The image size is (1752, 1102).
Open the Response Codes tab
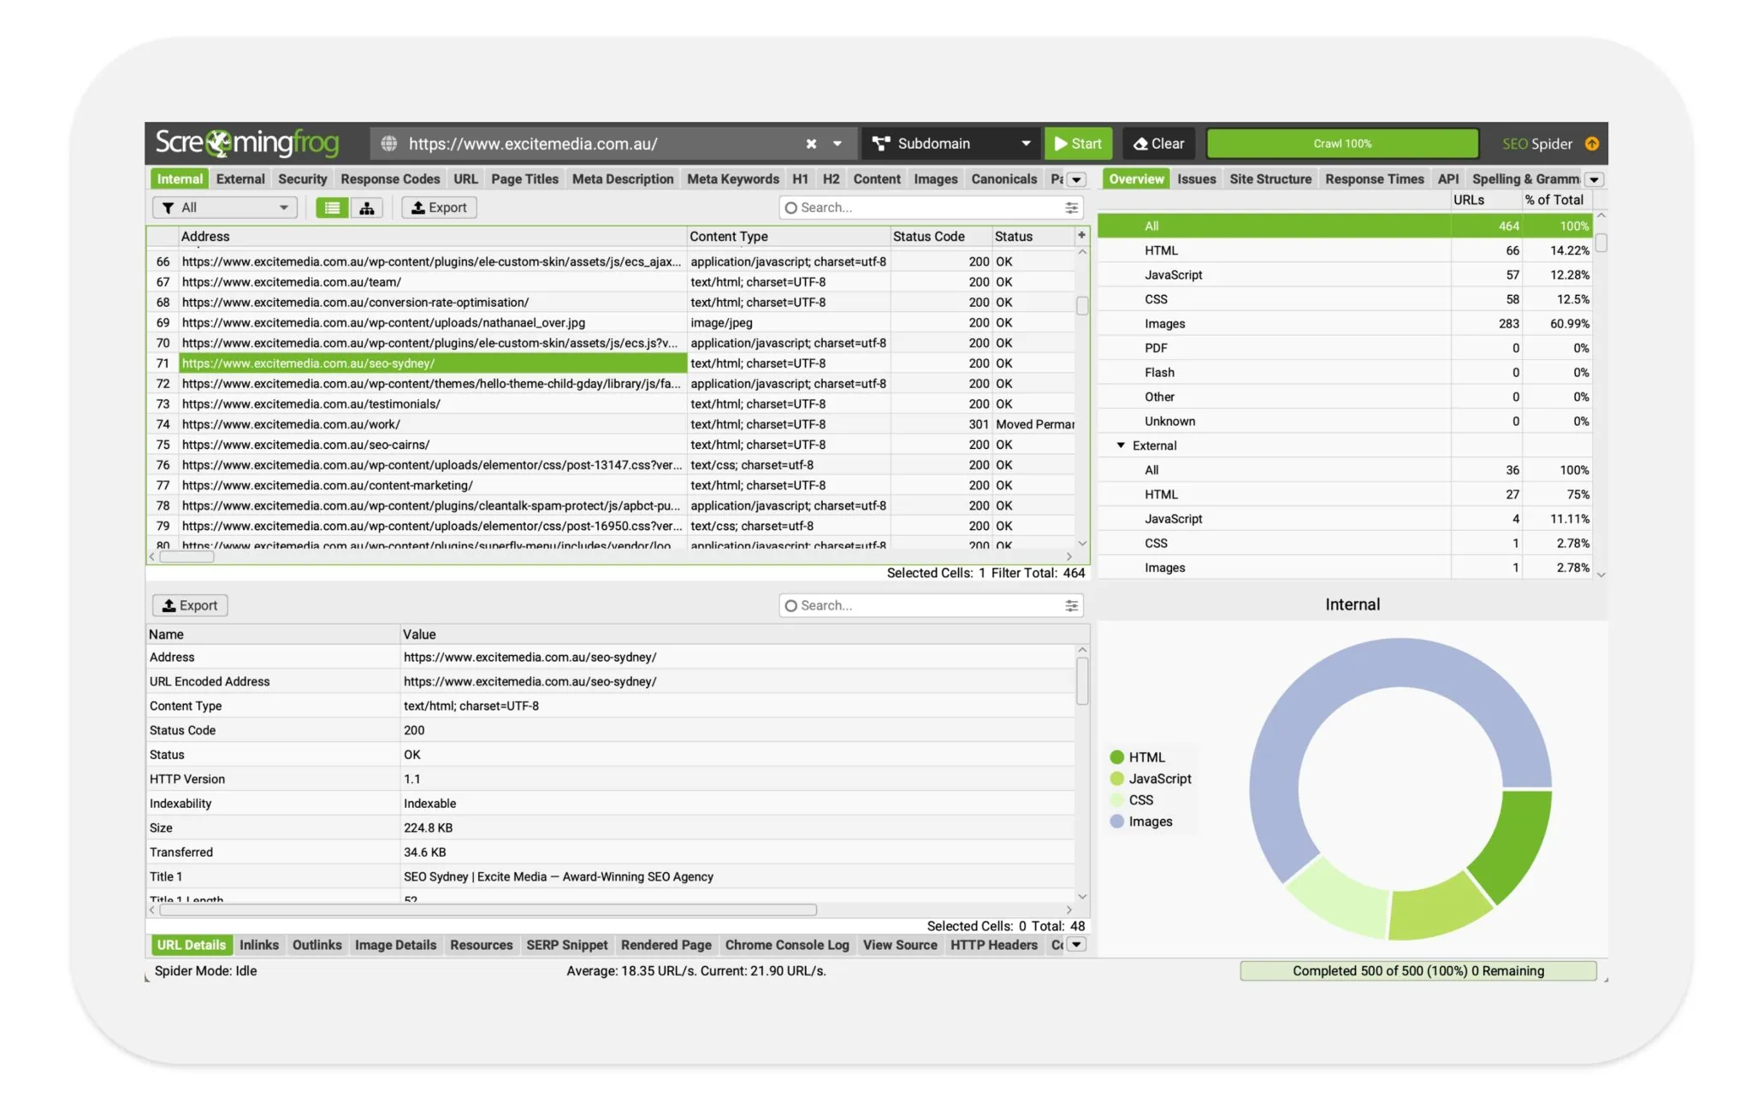pyautogui.click(x=390, y=179)
